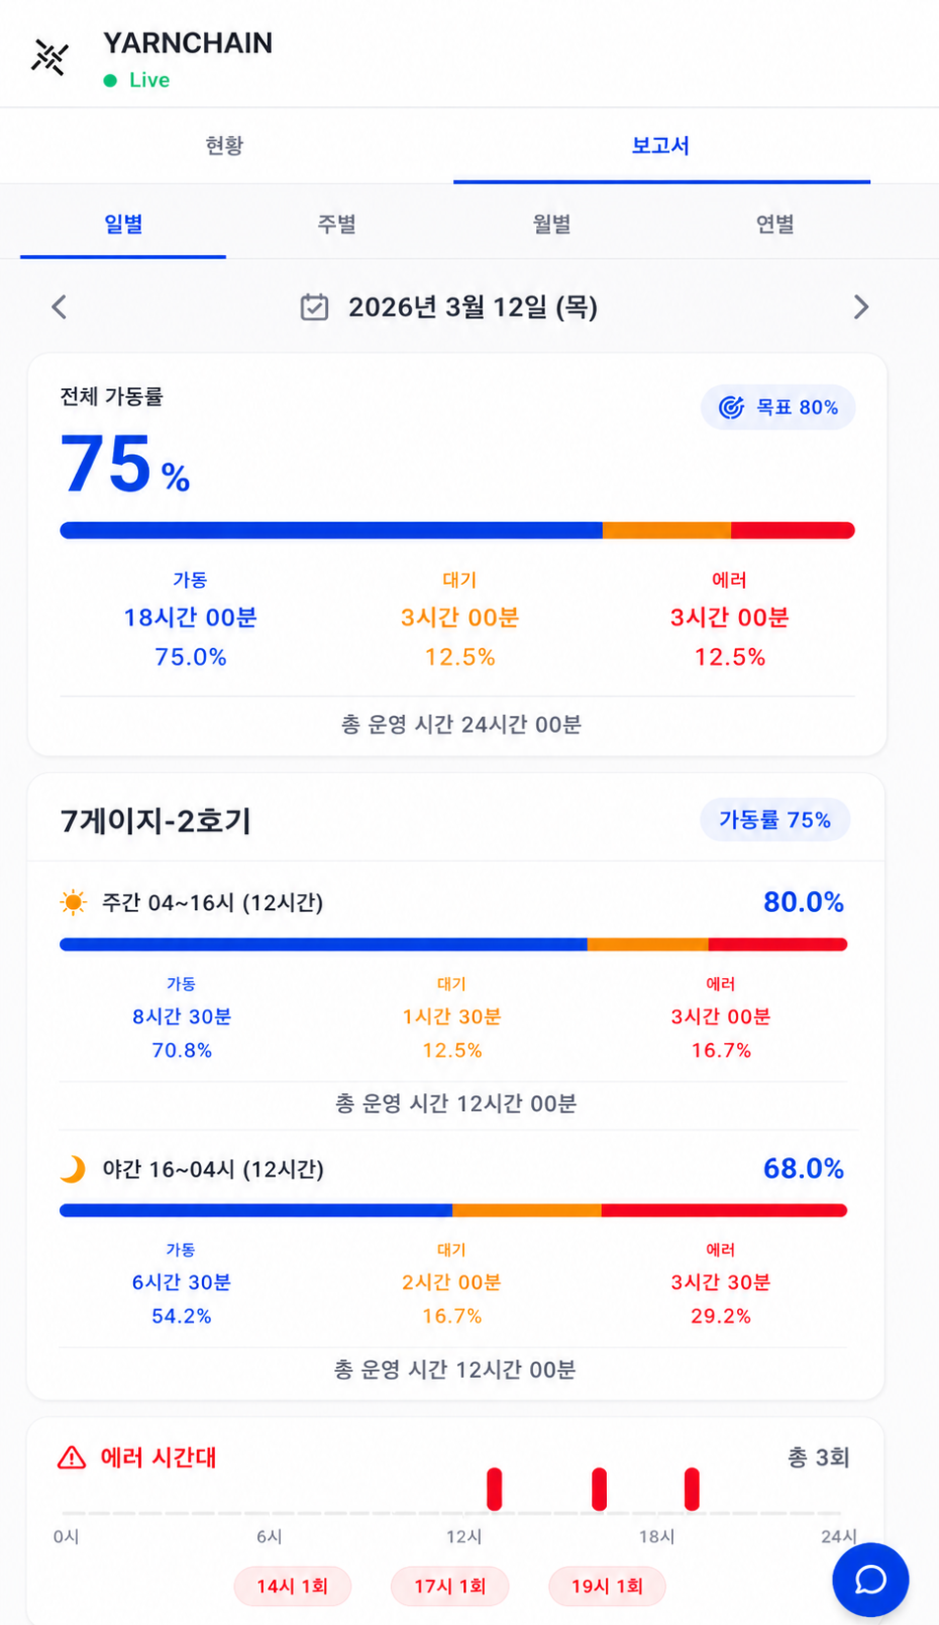Click the 14시 1회 error chip

coord(293,1587)
